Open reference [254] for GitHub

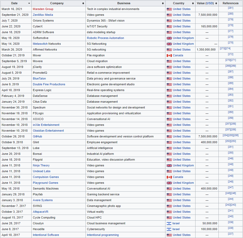point(225,135)
